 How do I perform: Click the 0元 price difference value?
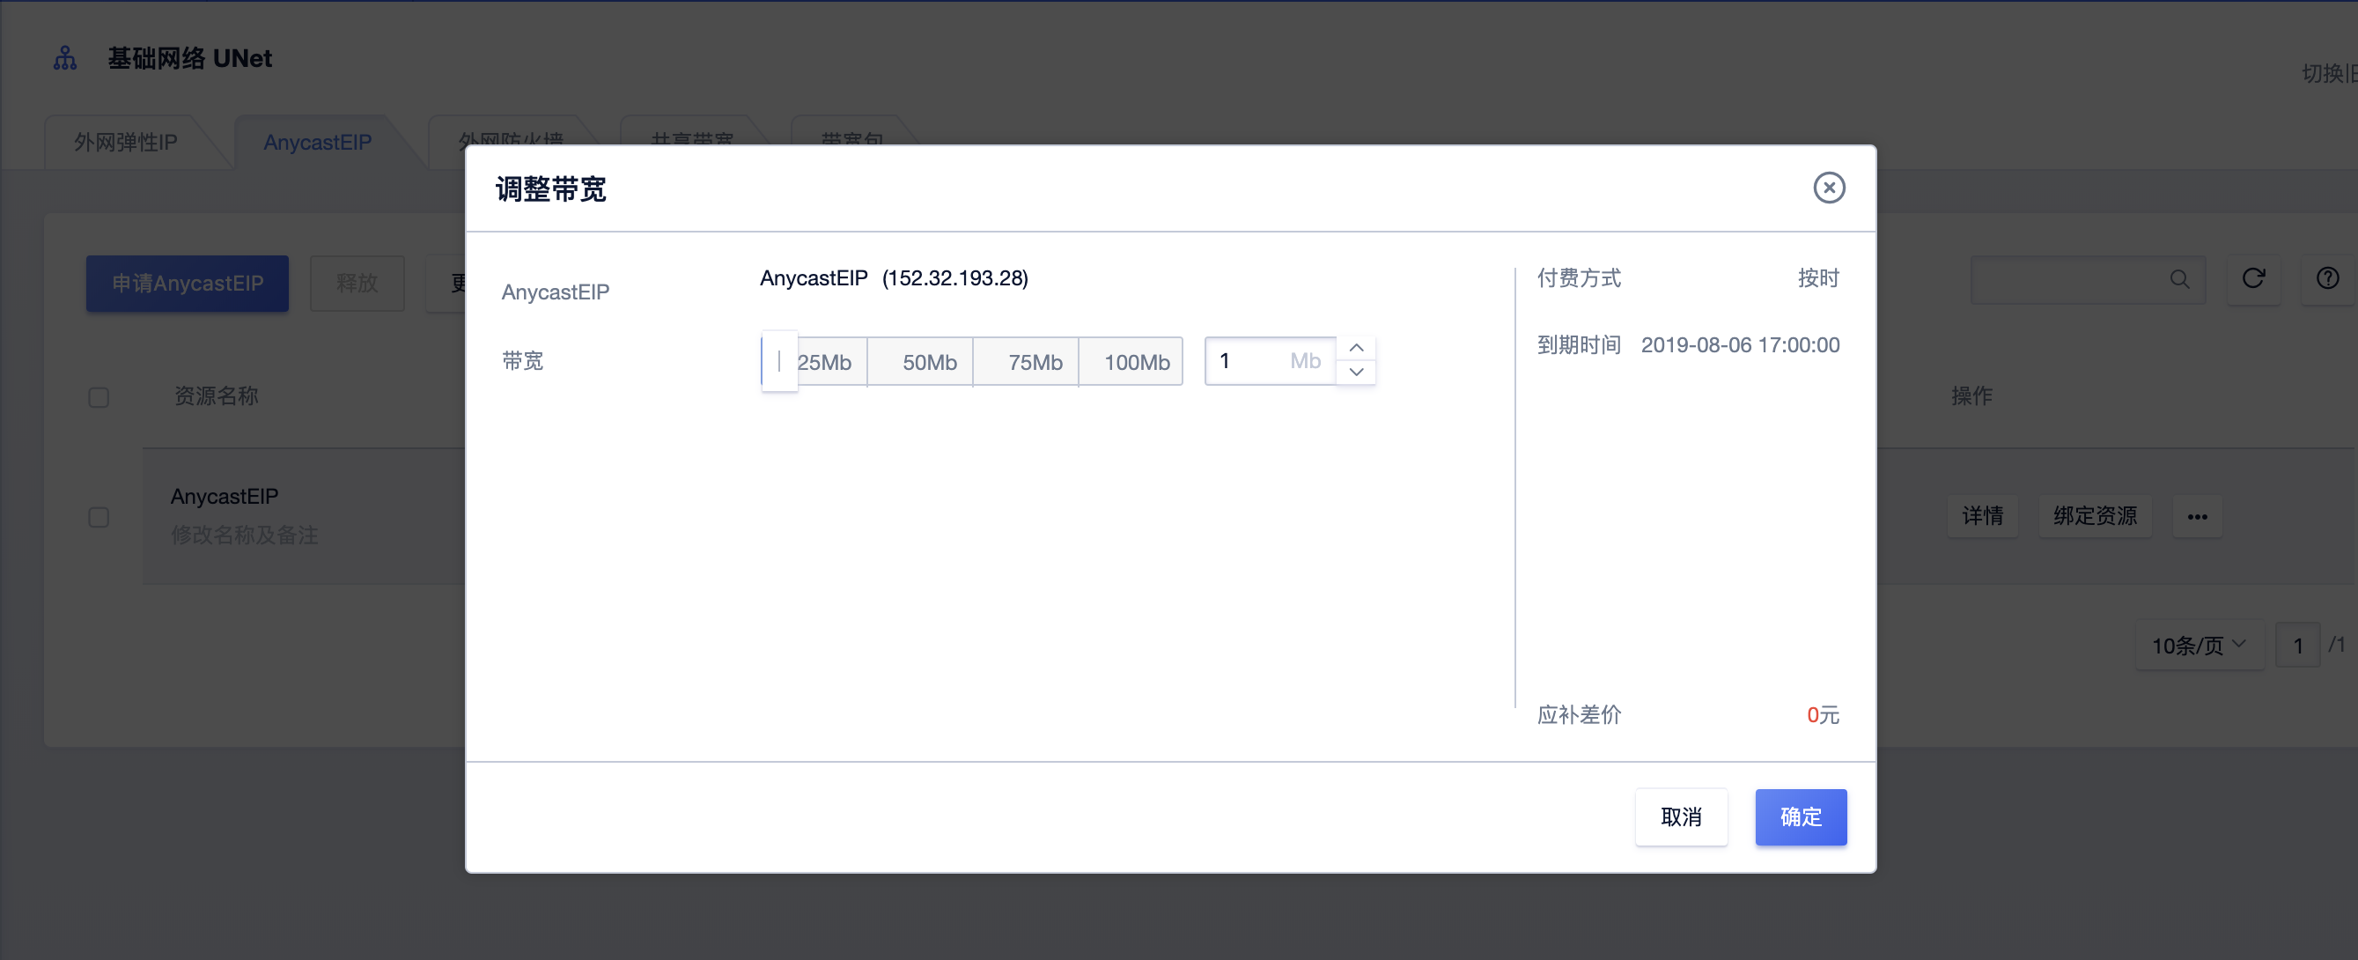(1823, 715)
